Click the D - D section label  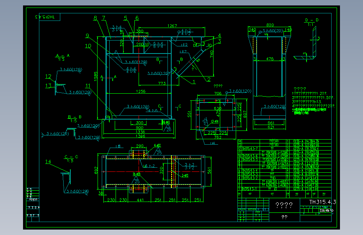[312, 20]
